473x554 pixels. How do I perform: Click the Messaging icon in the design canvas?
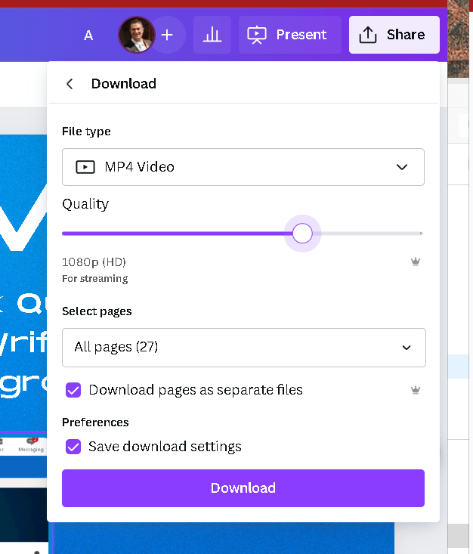[31, 444]
